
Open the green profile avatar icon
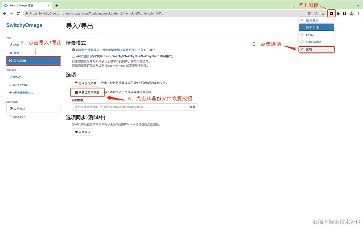[x=352, y=14]
